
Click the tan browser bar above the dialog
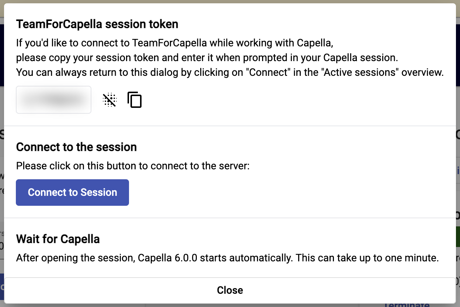point(230,1)
